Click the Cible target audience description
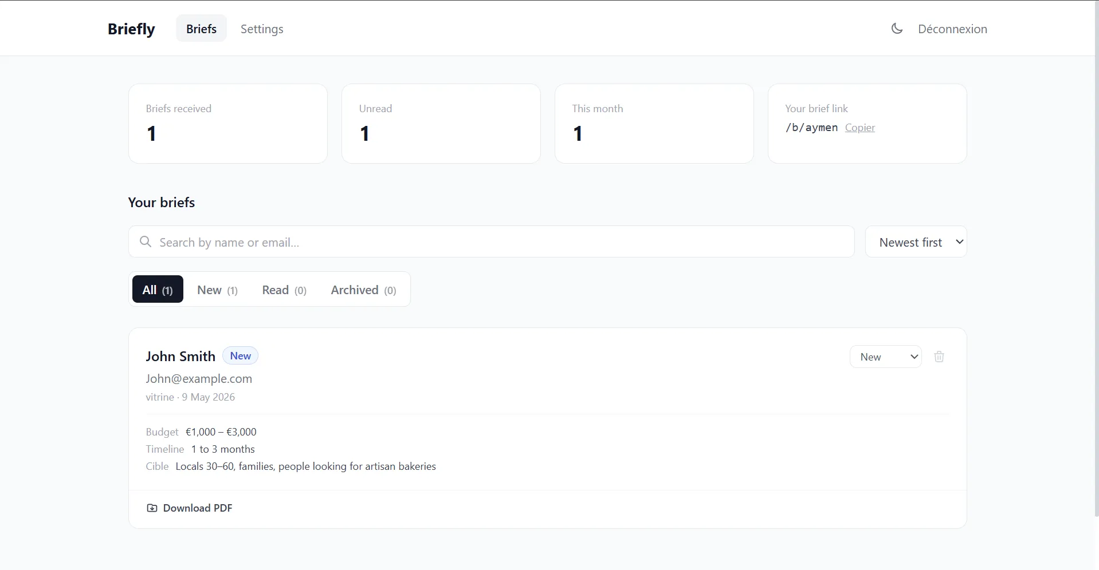 [306, 466]
